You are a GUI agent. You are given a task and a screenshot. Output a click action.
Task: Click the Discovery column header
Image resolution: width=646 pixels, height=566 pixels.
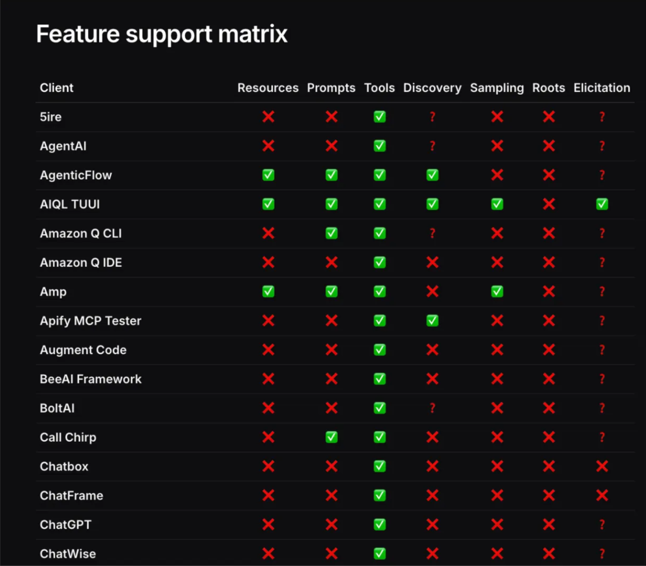[432, 88]
